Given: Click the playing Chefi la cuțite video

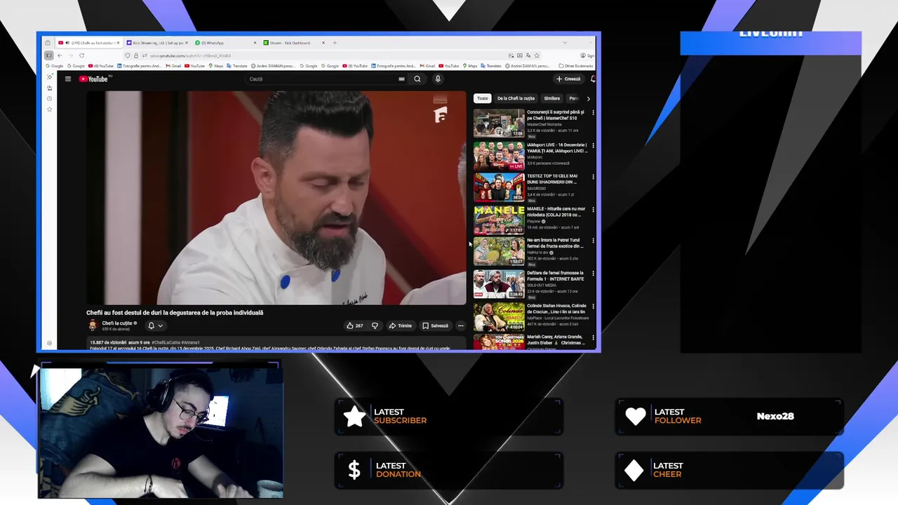Looking at the screenshot, I should coord(276,198).
